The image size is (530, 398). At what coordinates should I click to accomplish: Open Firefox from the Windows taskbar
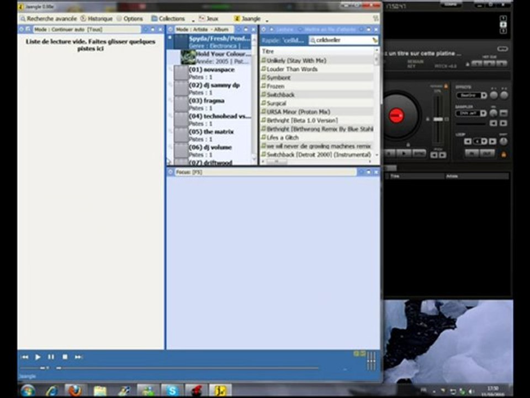click(76, 390)
